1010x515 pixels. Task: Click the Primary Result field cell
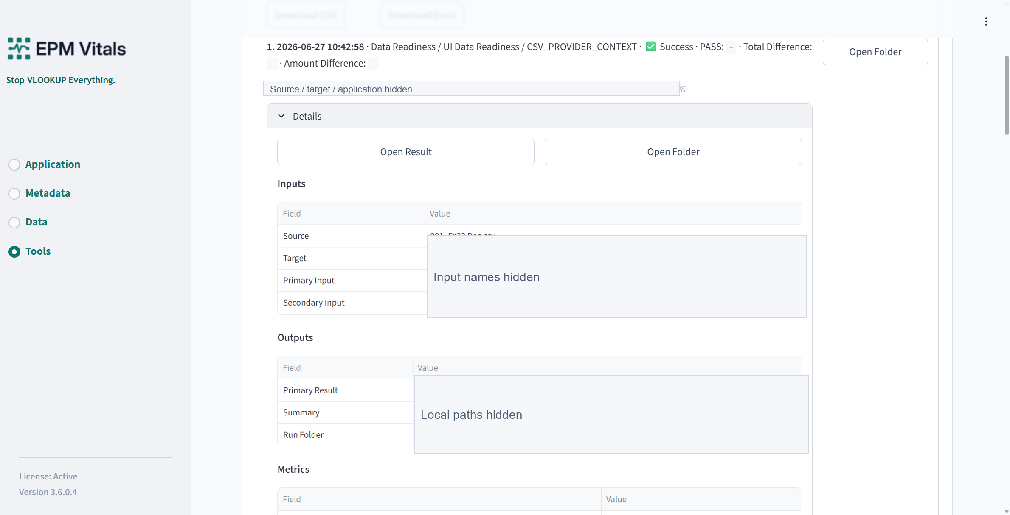345,390
